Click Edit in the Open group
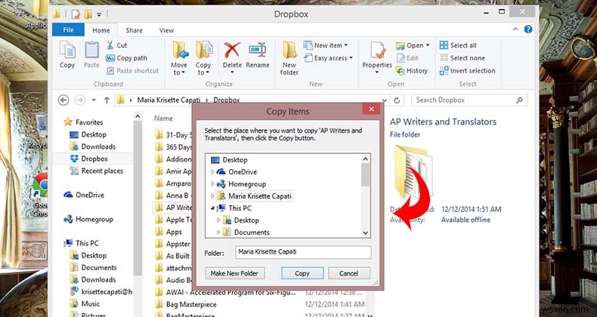597x317 pixels. tap(407, 58)
